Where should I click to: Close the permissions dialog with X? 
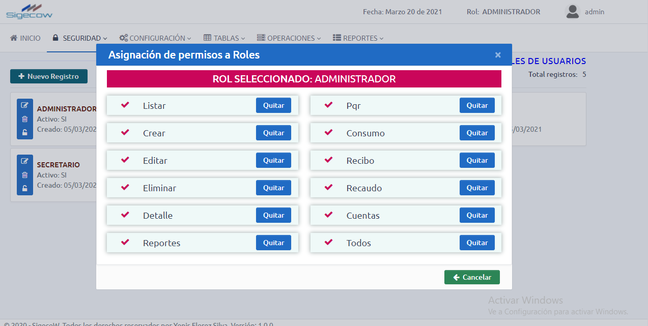pos(498,55)
